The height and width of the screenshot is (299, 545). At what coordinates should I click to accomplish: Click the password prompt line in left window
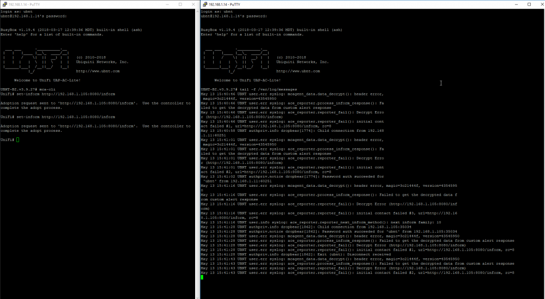click(x=34, y=16)
